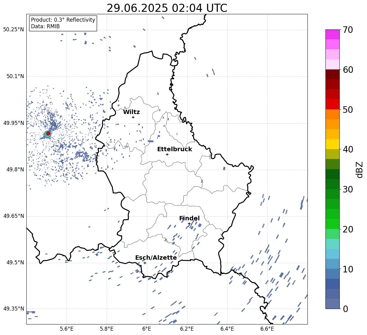
Task: Click the 20 colorbar tick label
Action: point(348,229)
